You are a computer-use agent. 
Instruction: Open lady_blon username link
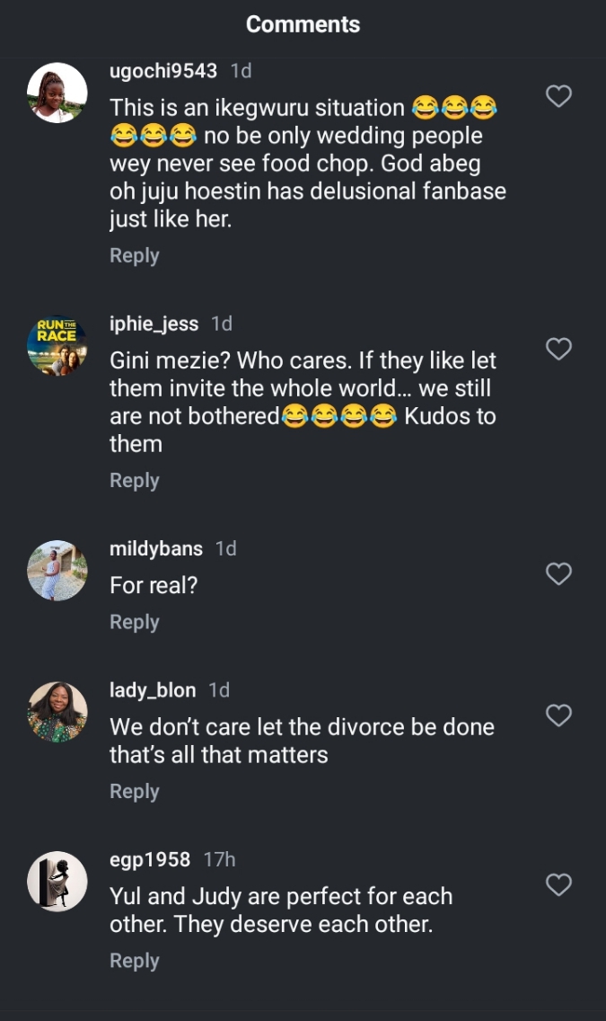click(153, 690)
